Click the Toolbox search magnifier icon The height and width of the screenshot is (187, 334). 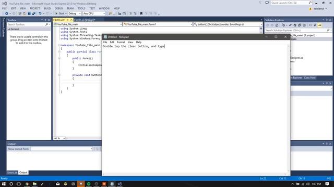[46, 24]
